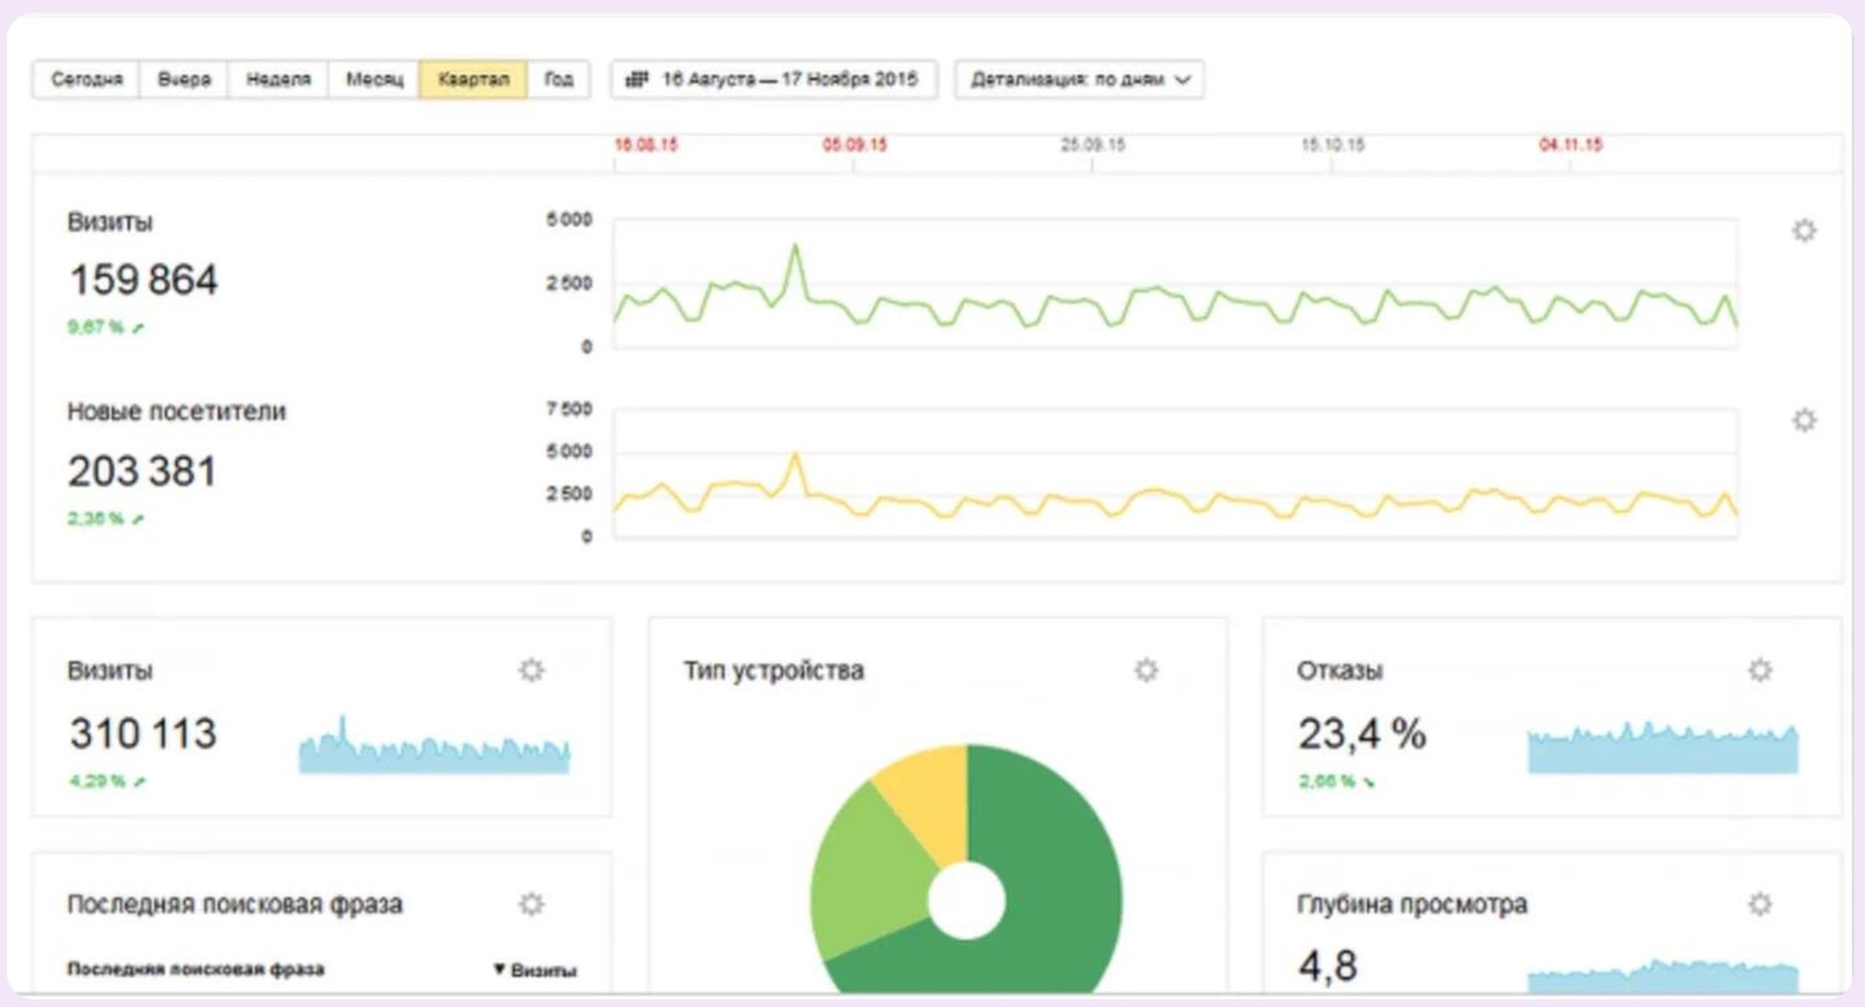
Task: Click gear icon in Визиты 310 113 widget
Action: pyautogui.click(x=531, y=670)
